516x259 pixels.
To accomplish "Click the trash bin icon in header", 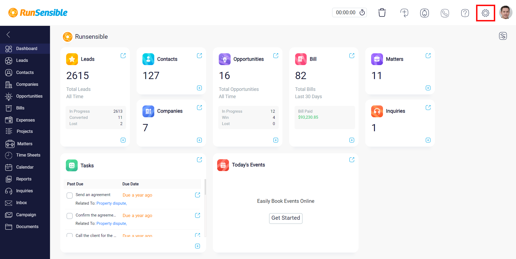I will [x=382, y=13].
